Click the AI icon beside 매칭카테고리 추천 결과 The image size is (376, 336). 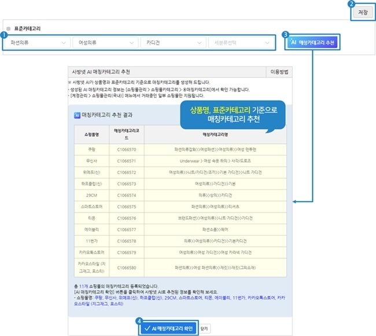[77, 115]
